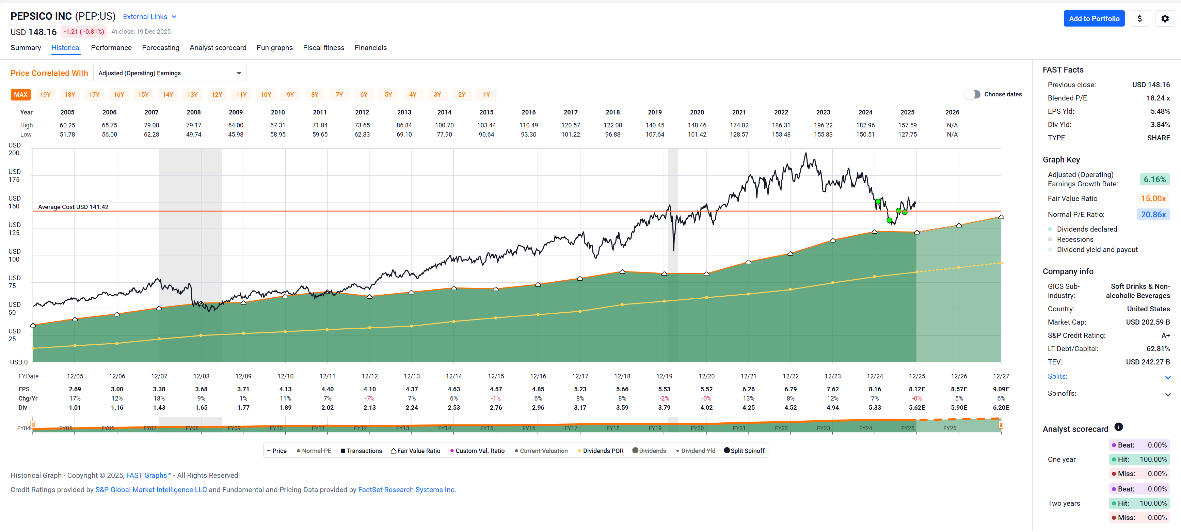
Task: Enable the Choose dates switch
Action: (972, 94)
